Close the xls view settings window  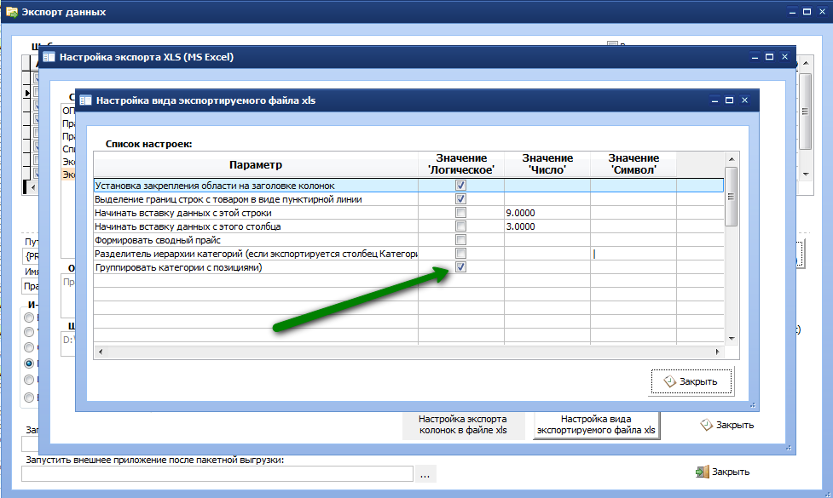745,100
